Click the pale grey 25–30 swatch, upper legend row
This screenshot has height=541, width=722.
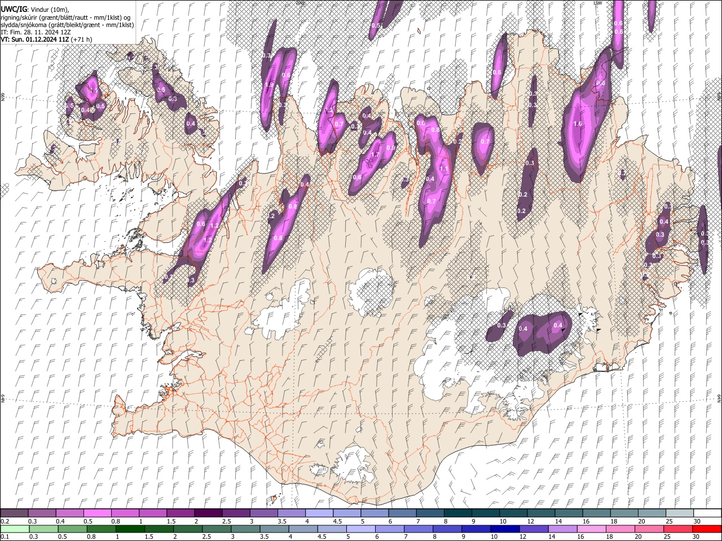pos(679,513)
